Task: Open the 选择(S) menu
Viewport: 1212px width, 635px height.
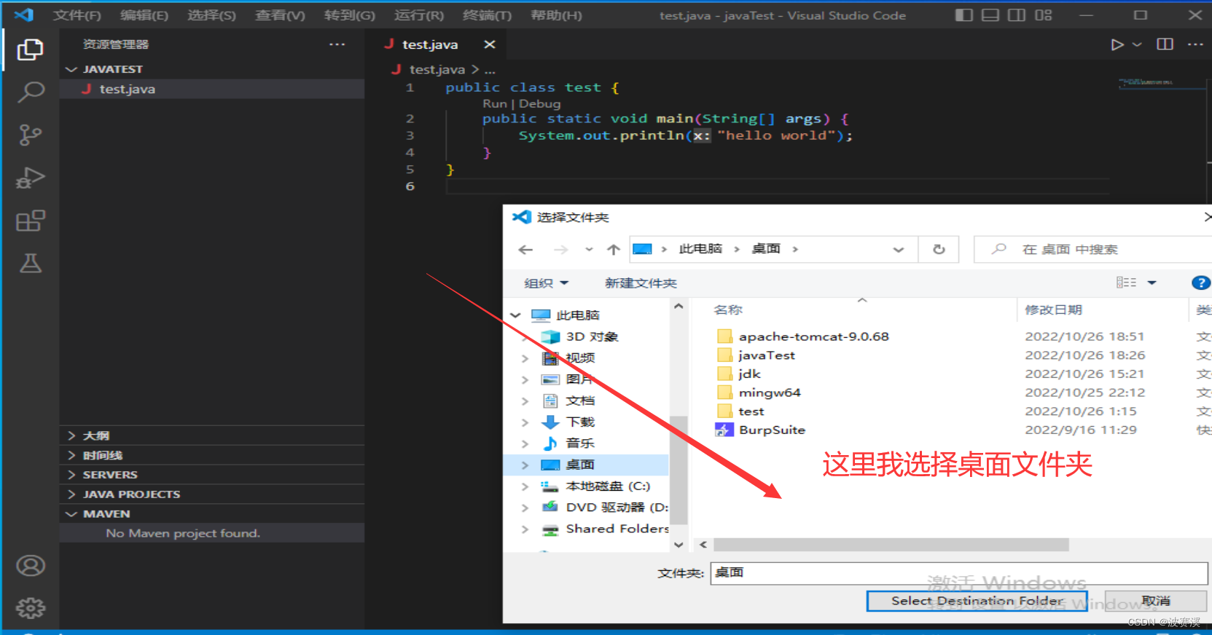Action: [x=211, y=15]
